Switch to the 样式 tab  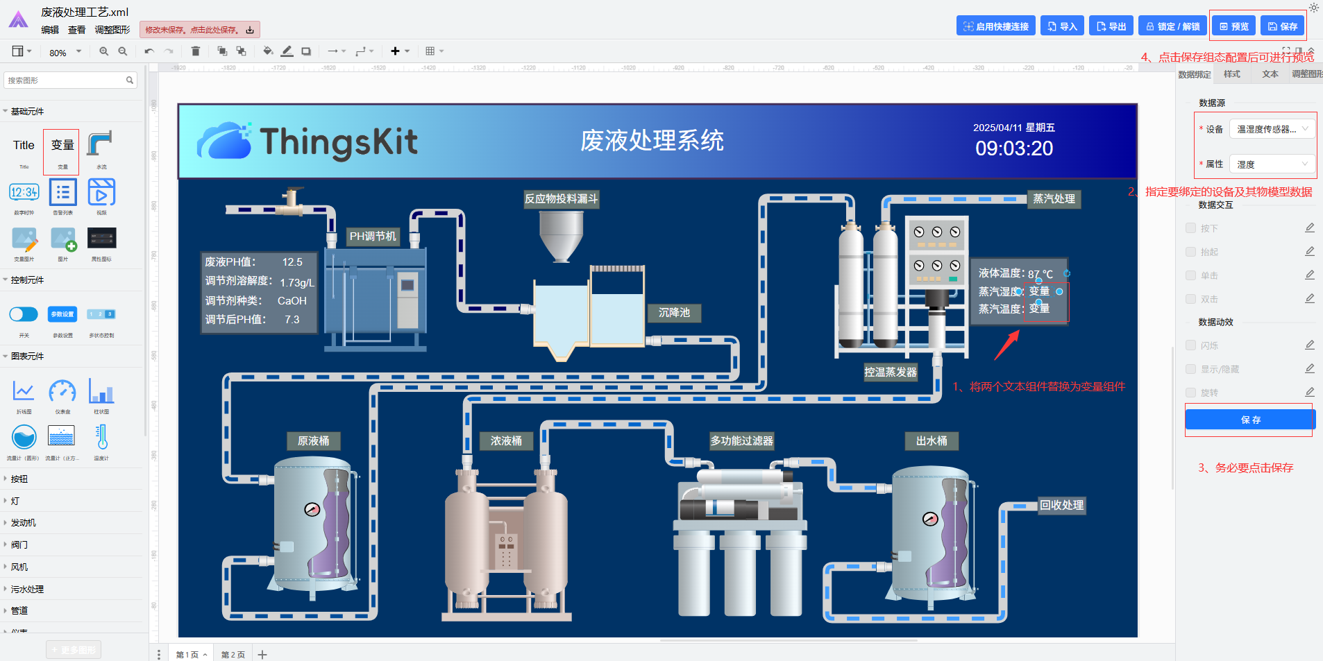point(1232,74)
